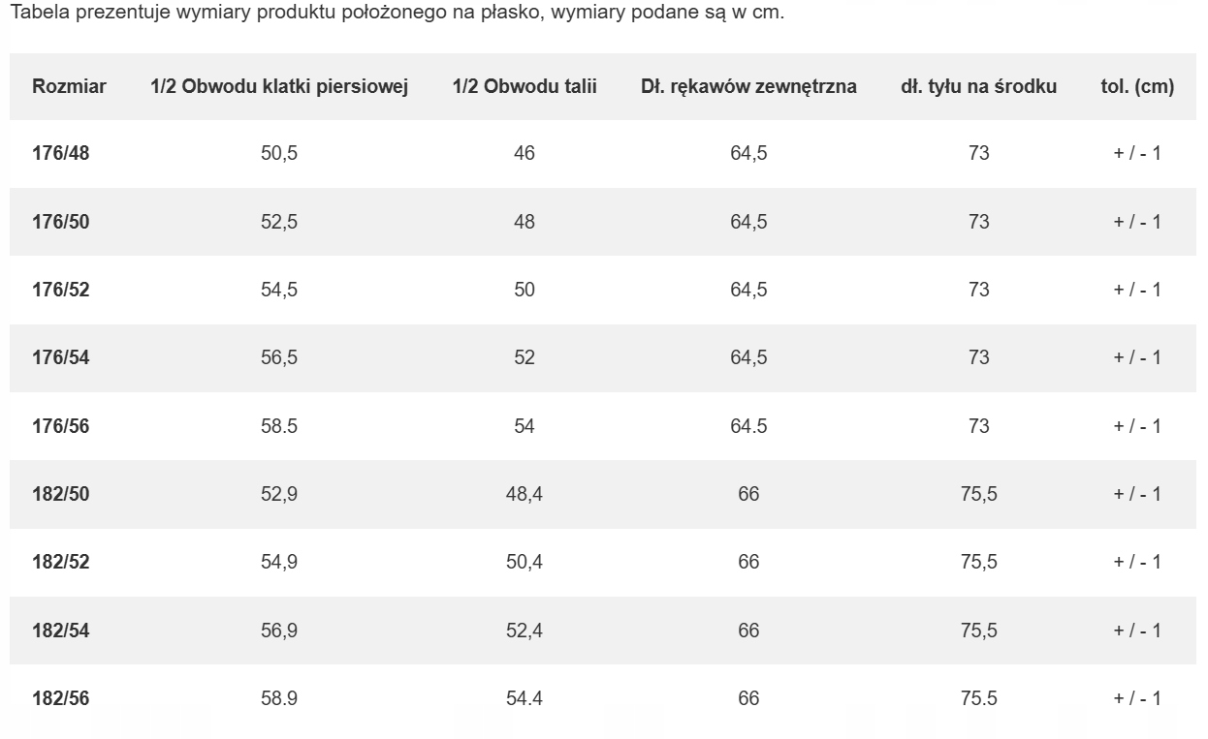Select the 176/54 size row label
Screen dimensions: 1208x739
point(60,357)
